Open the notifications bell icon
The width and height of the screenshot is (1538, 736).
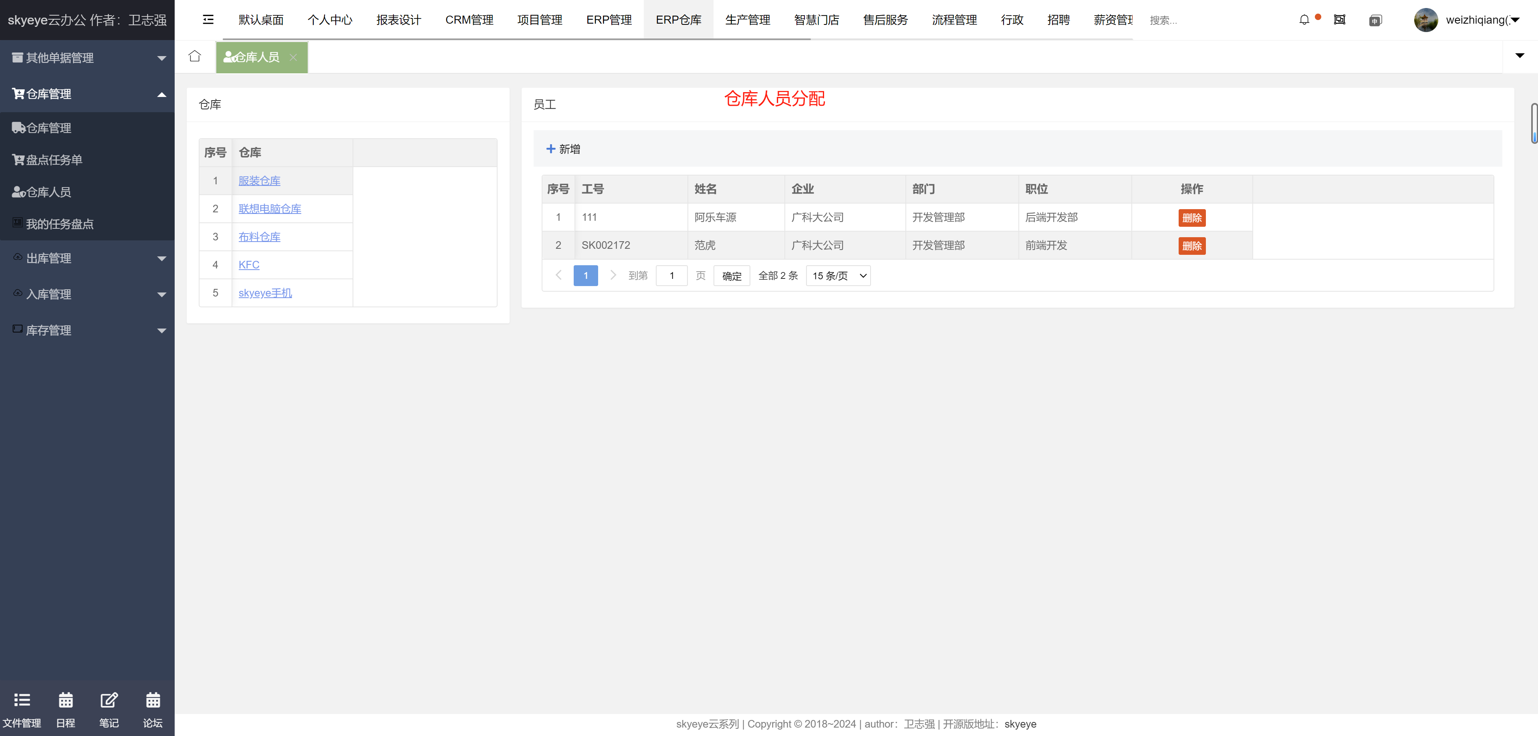[x=1304, y=20]
